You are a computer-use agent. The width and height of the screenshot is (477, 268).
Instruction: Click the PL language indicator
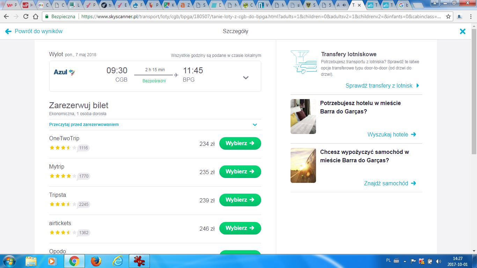(x=389, y=260)
